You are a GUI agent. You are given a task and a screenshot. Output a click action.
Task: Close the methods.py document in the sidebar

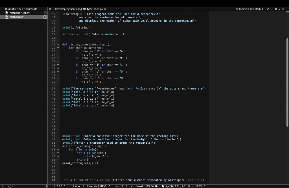coord(45,17)
